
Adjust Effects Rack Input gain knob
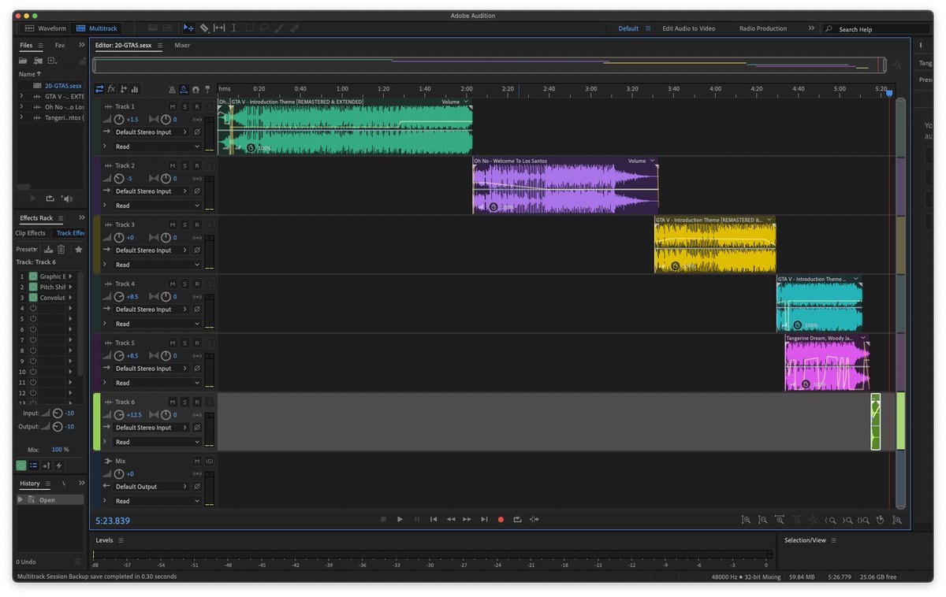tap(58, 413)
